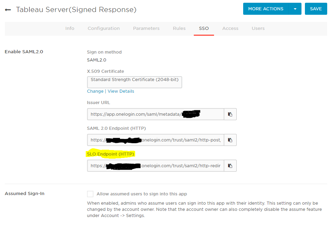The height and width of the screenshot is (228, 332).
Task: Go back using the left arrow icon
Action: 8,10
